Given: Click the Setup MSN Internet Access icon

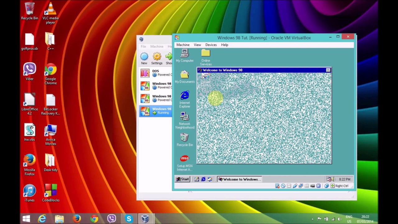Looking at the screenshot, I should click(185, 163).
